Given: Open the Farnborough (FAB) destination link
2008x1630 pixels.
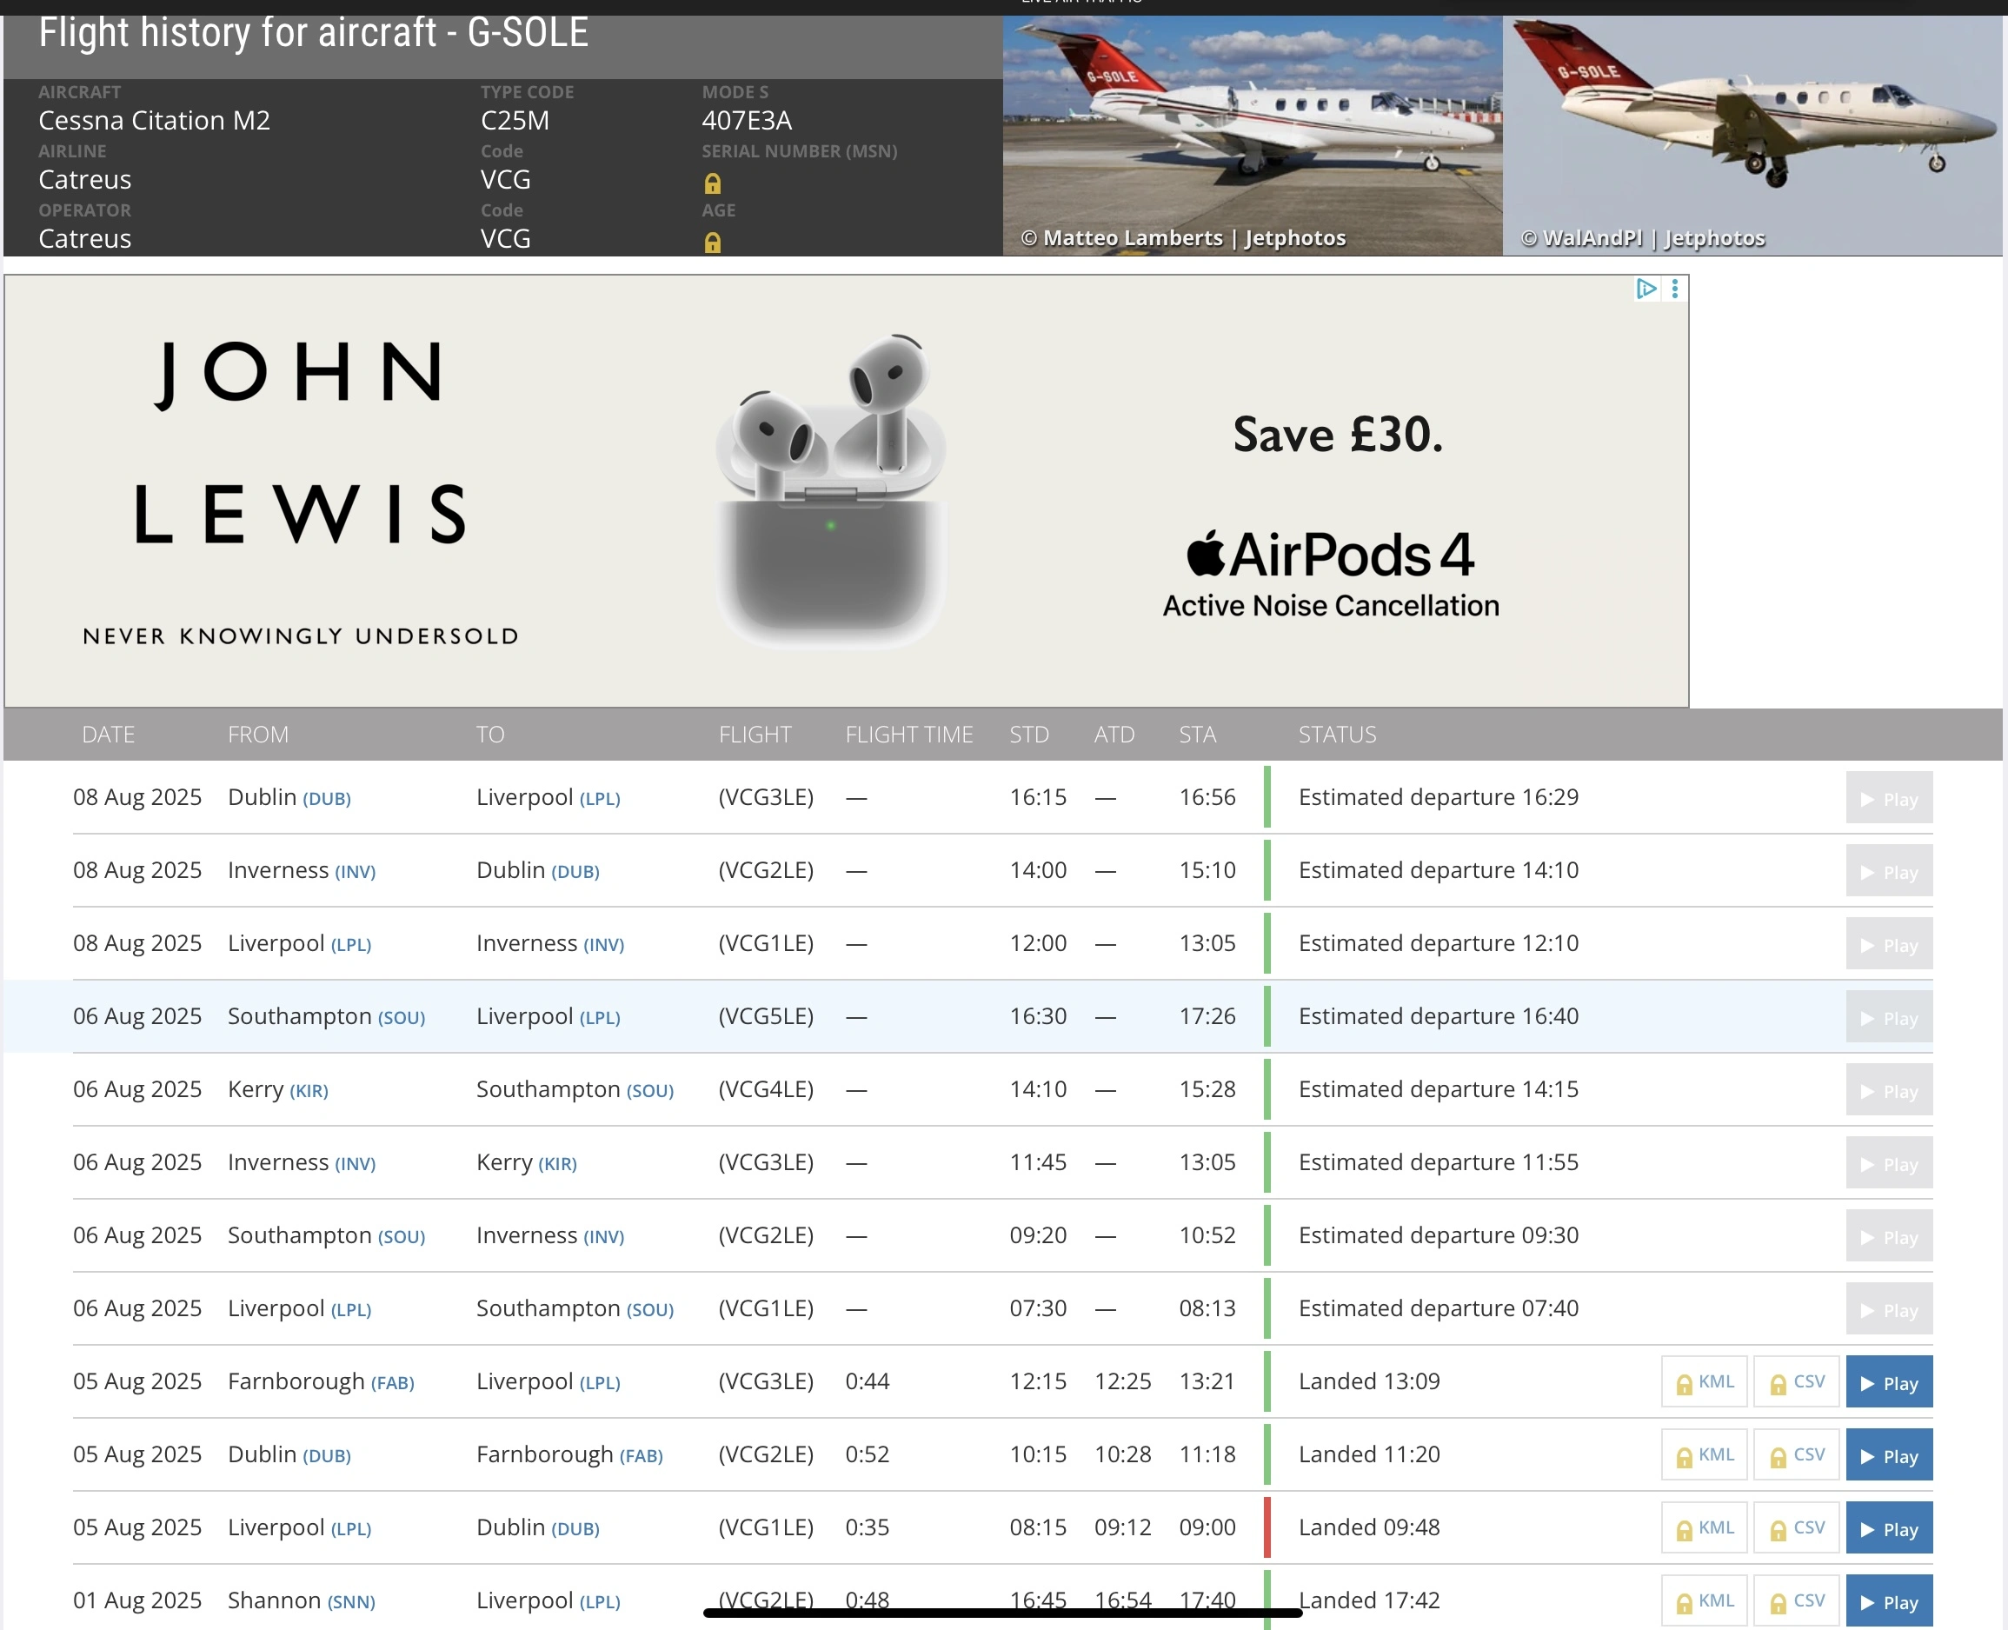Looking at the screenshot, I should (x=641, y=1455).
